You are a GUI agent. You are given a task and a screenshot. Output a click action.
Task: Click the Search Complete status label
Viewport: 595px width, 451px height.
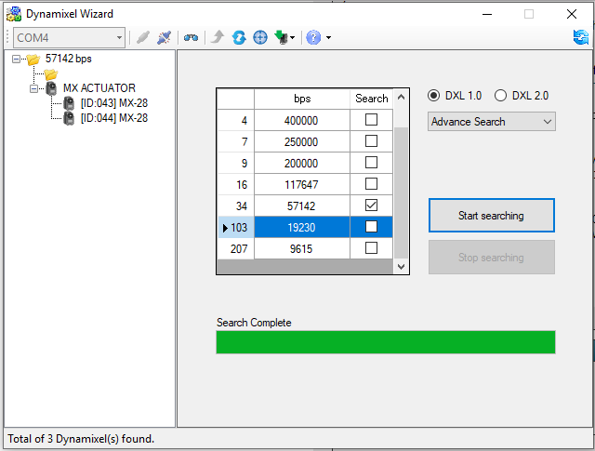point(254,323)
